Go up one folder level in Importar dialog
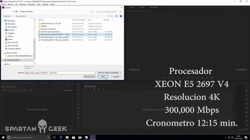 coord(13,12)
